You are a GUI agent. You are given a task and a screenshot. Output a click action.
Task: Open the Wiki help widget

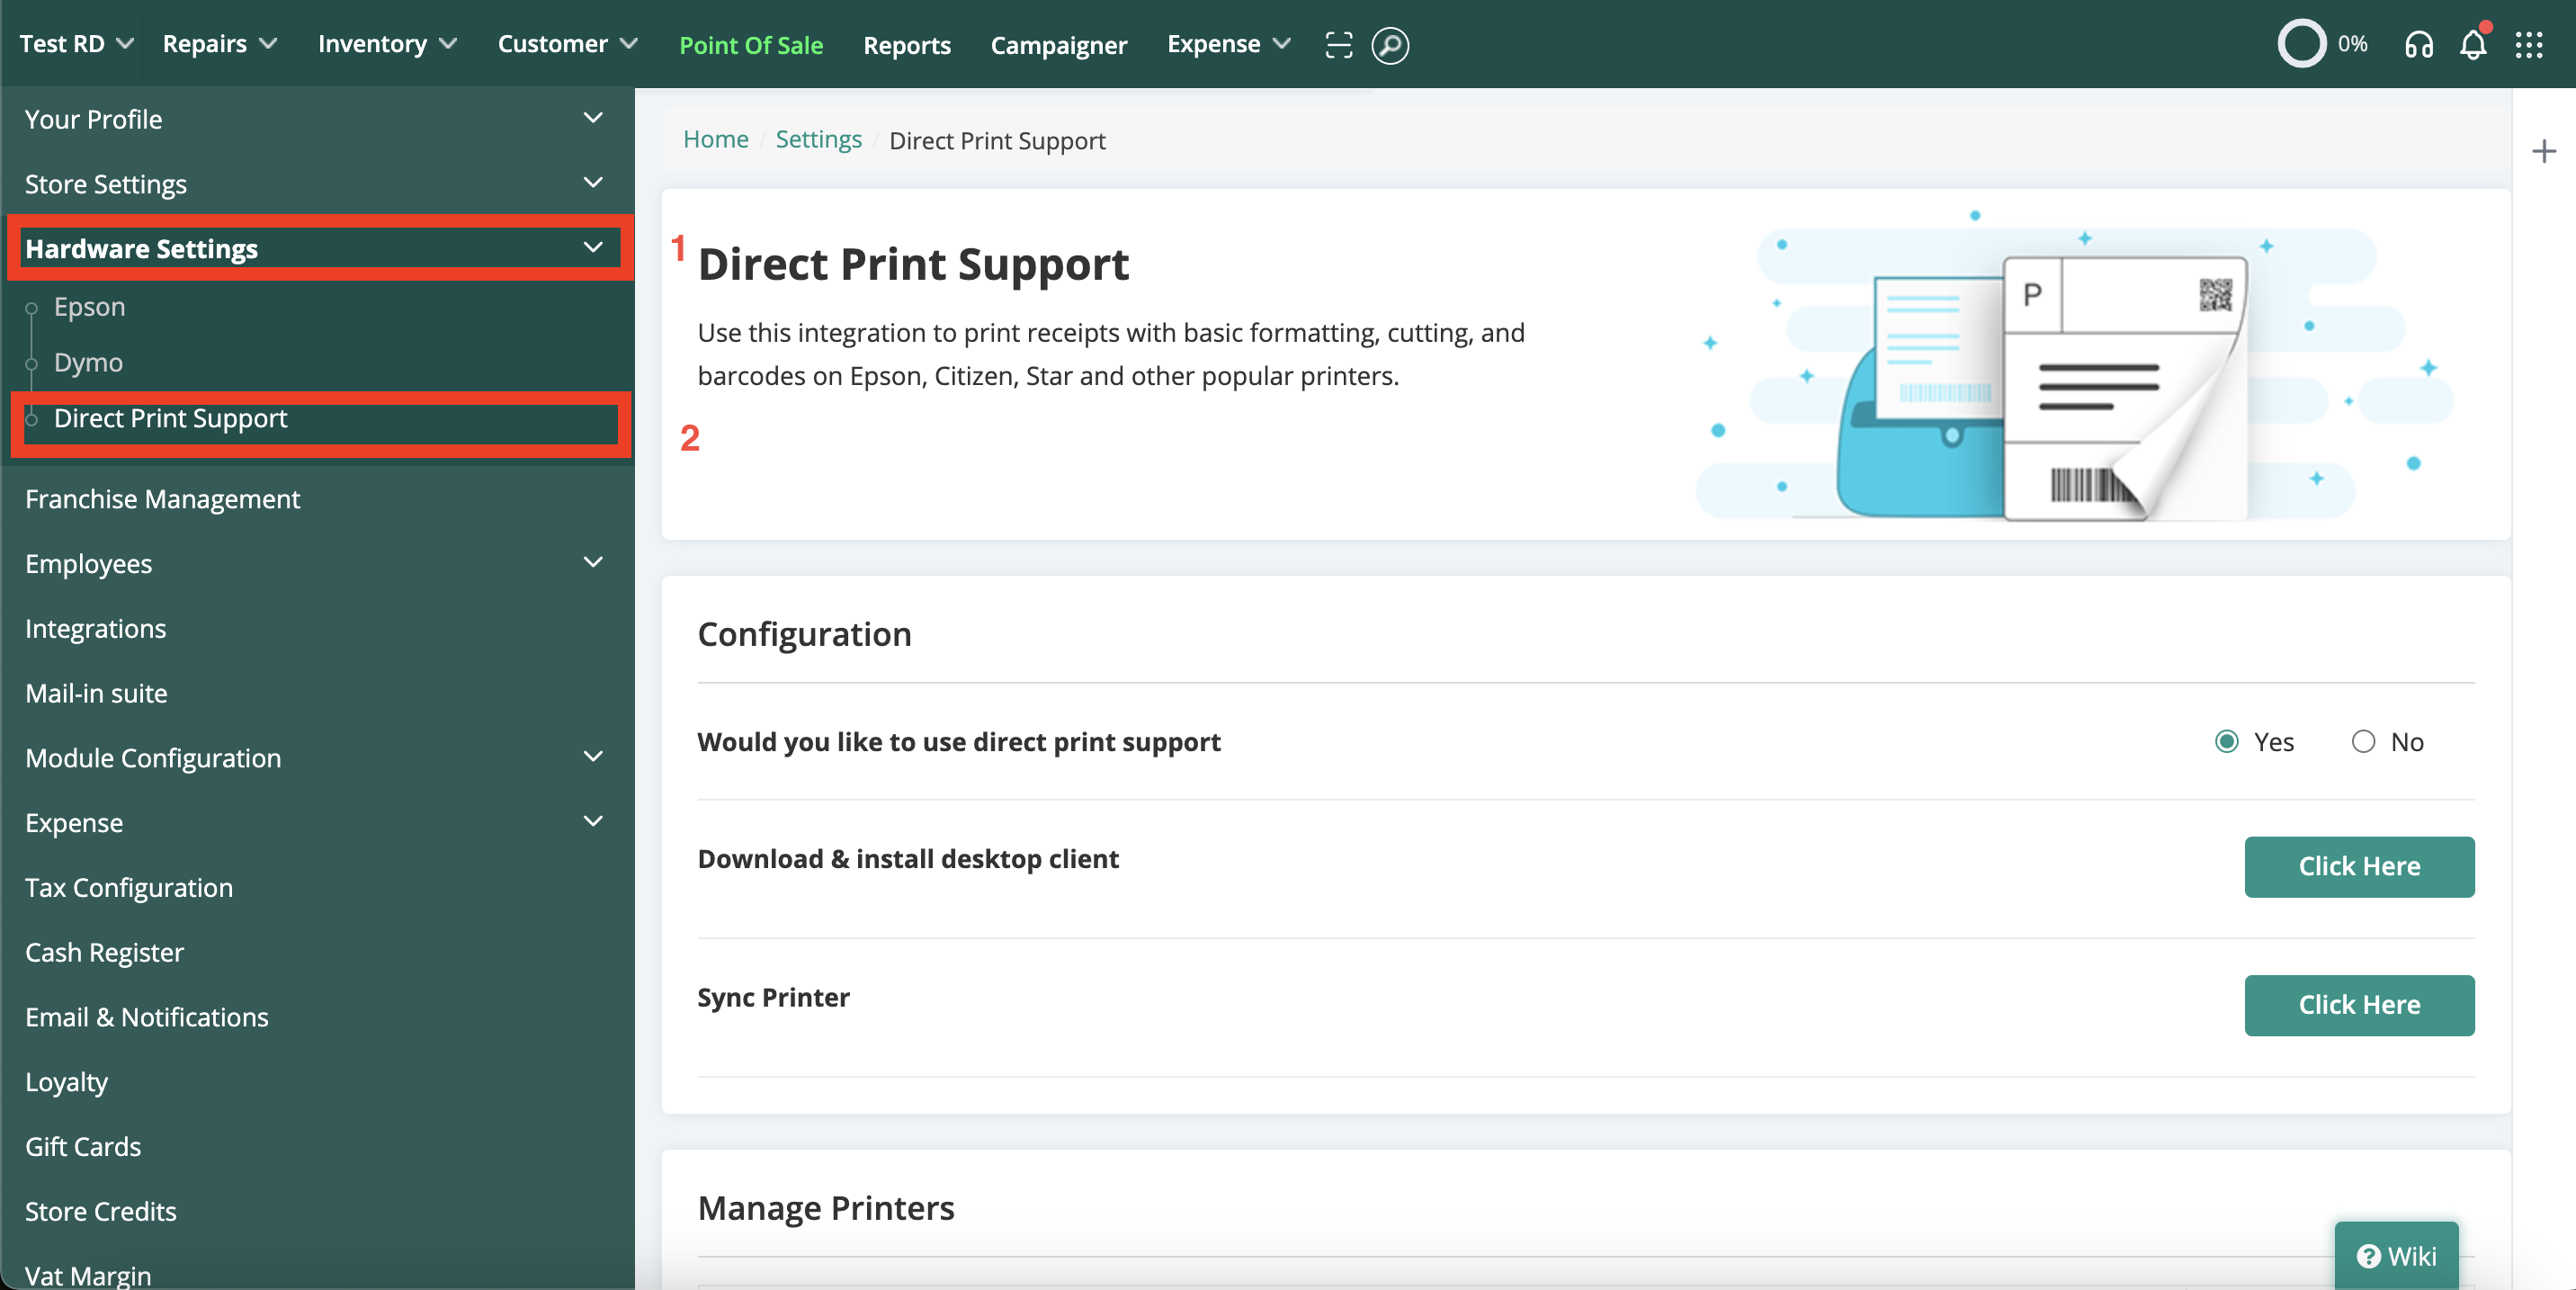[x=2396, y=1255]
